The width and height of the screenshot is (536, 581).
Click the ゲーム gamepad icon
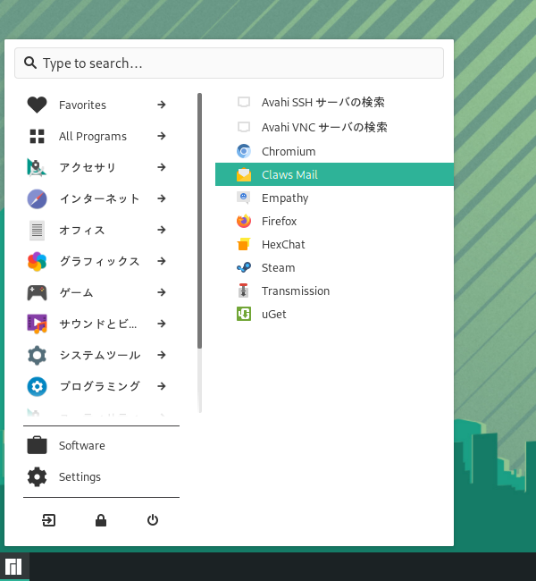pos(37,292)
